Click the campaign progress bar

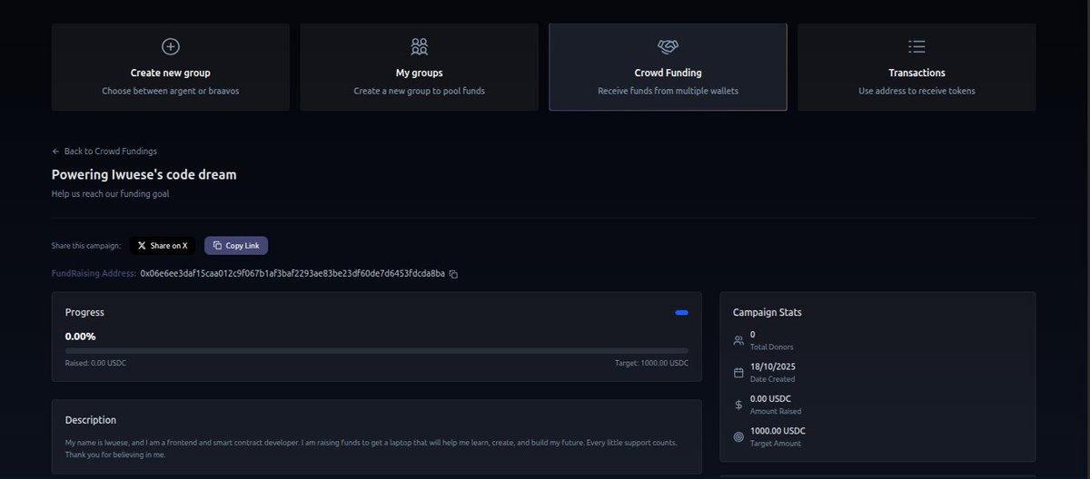(x=376, y=350)
